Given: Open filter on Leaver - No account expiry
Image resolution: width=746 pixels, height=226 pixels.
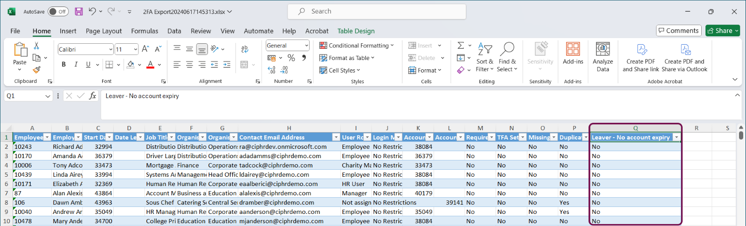Looking at the screenshot, I should coord(676,137).
